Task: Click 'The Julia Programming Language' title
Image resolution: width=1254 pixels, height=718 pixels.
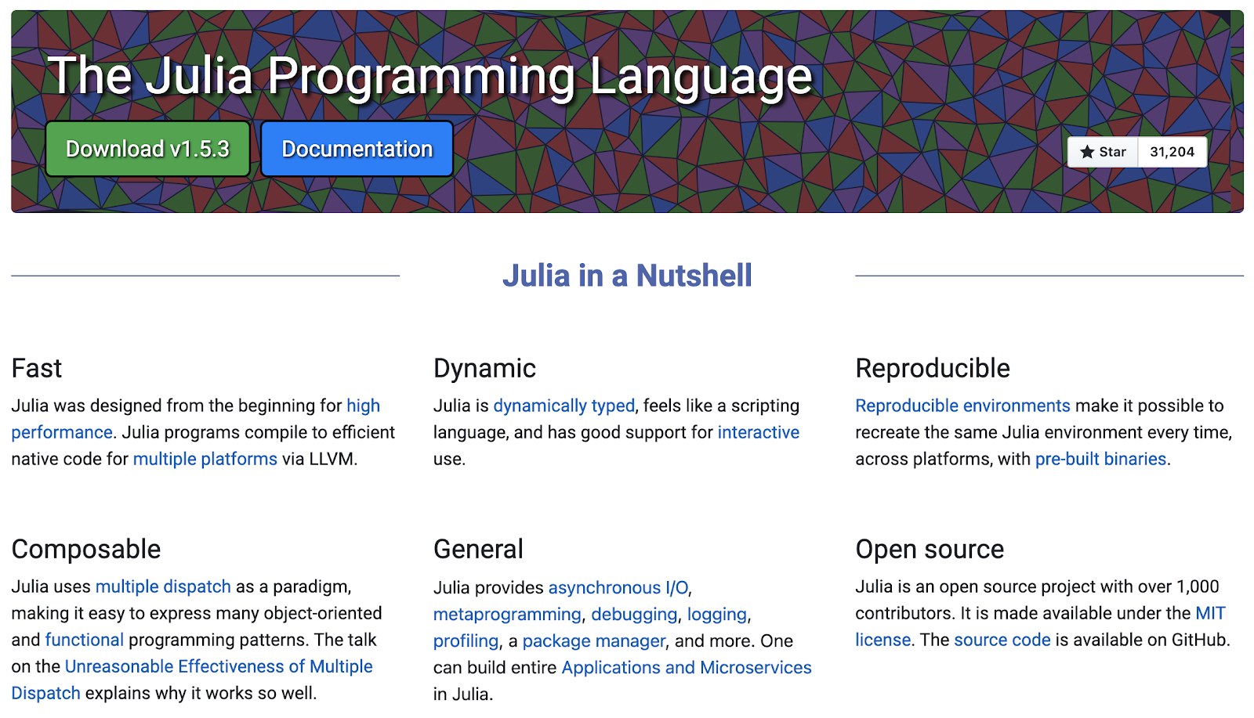Action: pyautogui.click(x=429, y=76)
